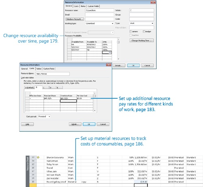Select cost rate table C tab
This screenshot has width=203, height=187.
click(x=45, y=88)
